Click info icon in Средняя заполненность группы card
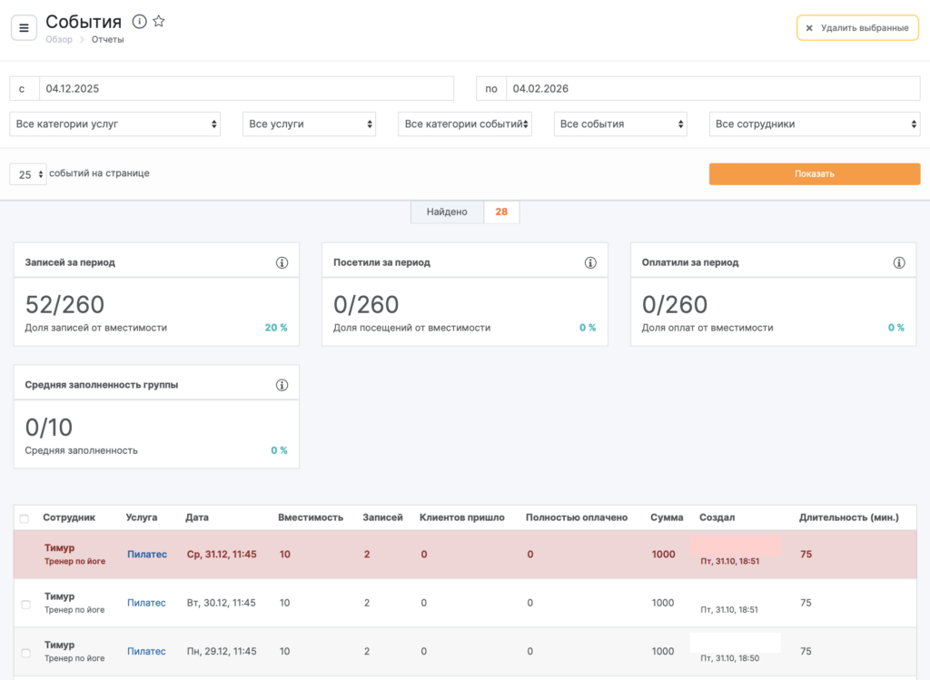The image size is (930, 680). point(282,385)
